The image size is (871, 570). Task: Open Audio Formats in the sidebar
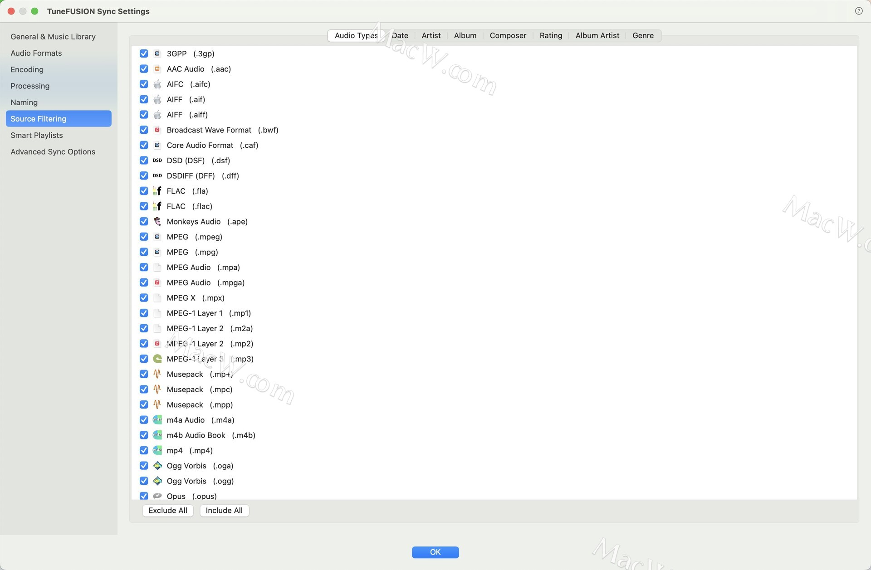(x=59, y=53)
